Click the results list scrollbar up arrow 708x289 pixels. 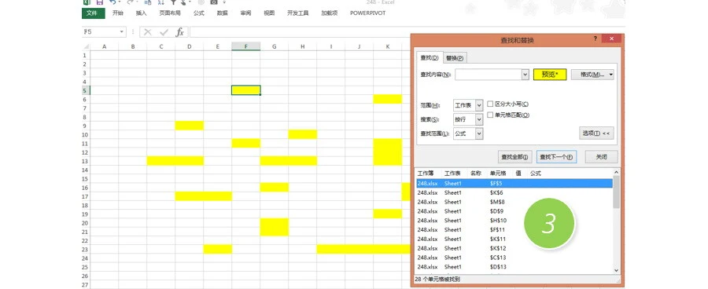pos(616,172)
